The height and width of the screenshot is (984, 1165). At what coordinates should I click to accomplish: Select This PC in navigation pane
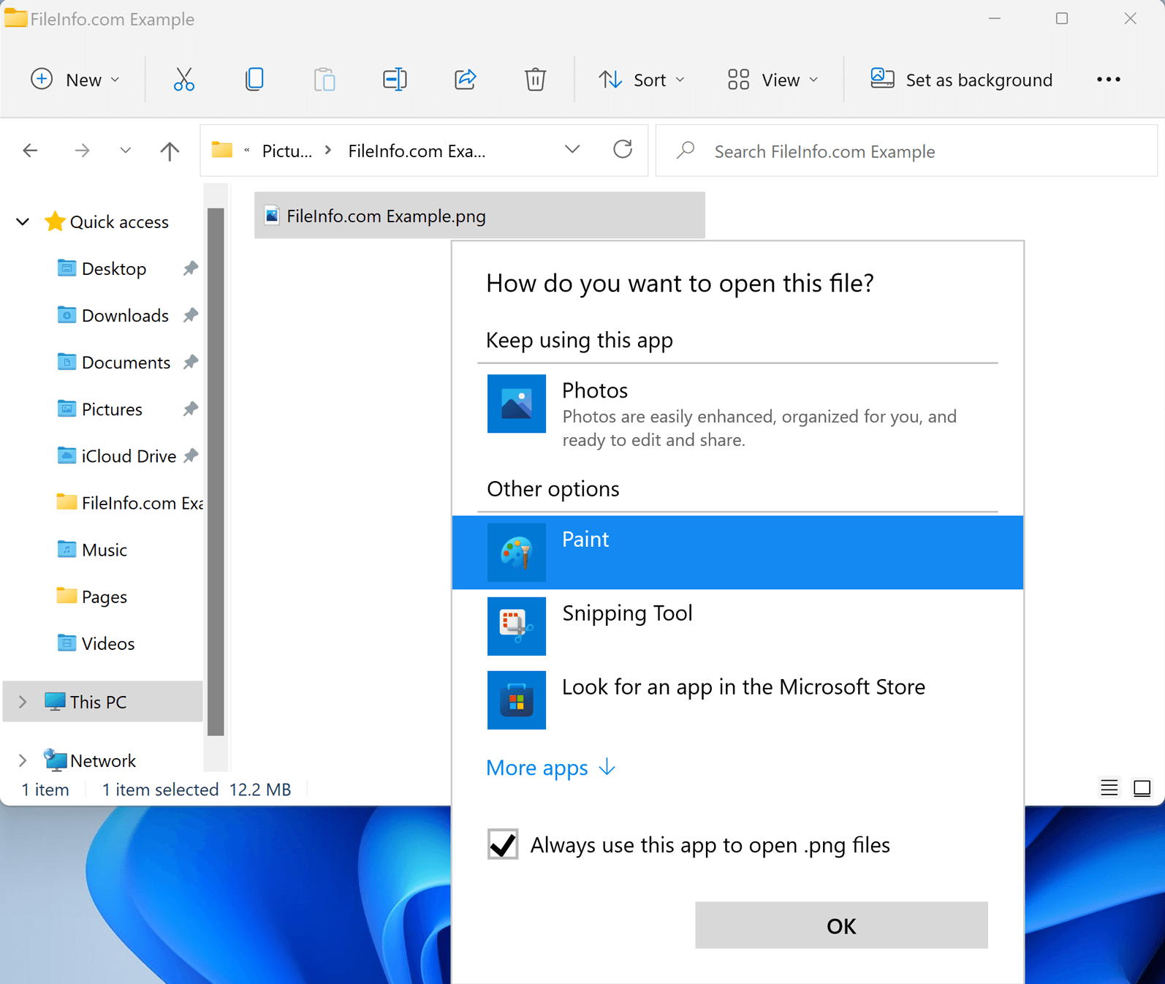pos(103,702)
